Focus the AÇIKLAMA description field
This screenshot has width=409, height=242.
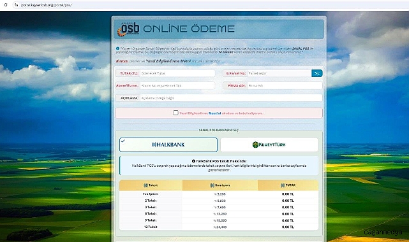click(231, 98)
